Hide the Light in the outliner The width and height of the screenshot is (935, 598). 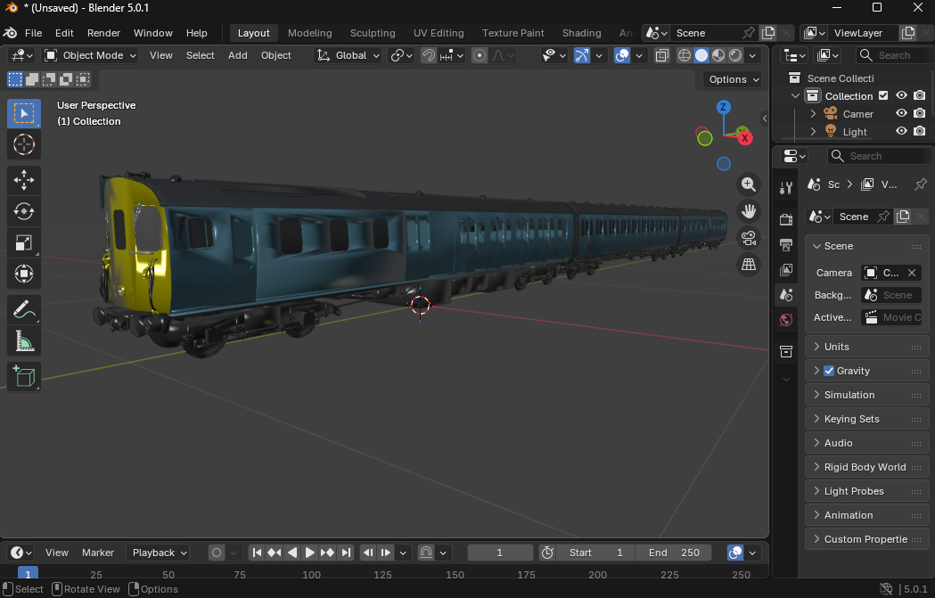[x=901, y=130]
